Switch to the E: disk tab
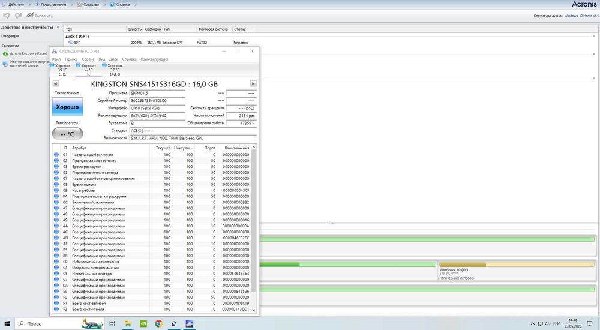This screenshot has height=330, width=600. (88, 70)
